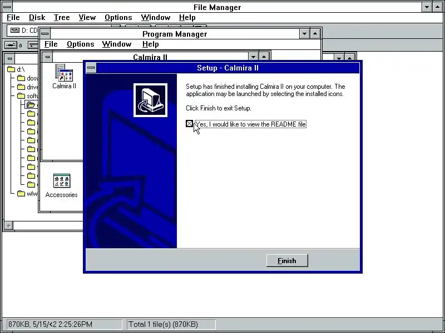This screenshot has width=445, height=333.
Task: Open File Manager Options menu
Action: [118, 18]
